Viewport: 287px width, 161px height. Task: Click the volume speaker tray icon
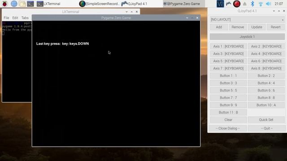(x=268, y=4)
